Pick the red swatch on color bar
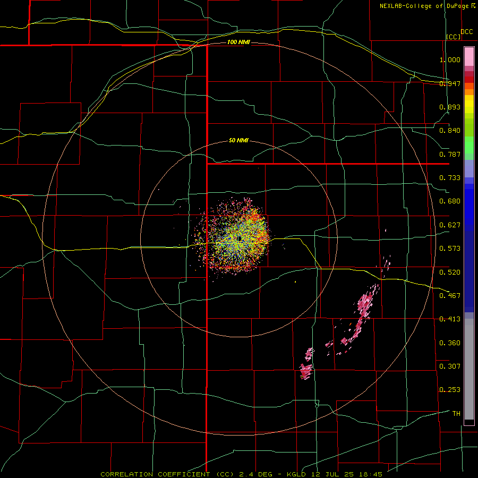478x478 pixels. pyautogui.click(x=469, y=79)
